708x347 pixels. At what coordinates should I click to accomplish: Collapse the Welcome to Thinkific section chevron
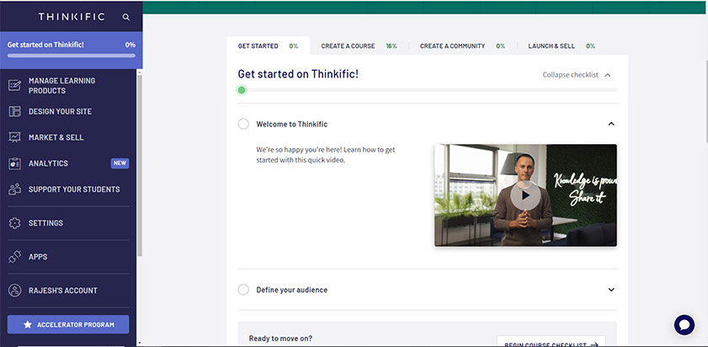click(611, 124)
